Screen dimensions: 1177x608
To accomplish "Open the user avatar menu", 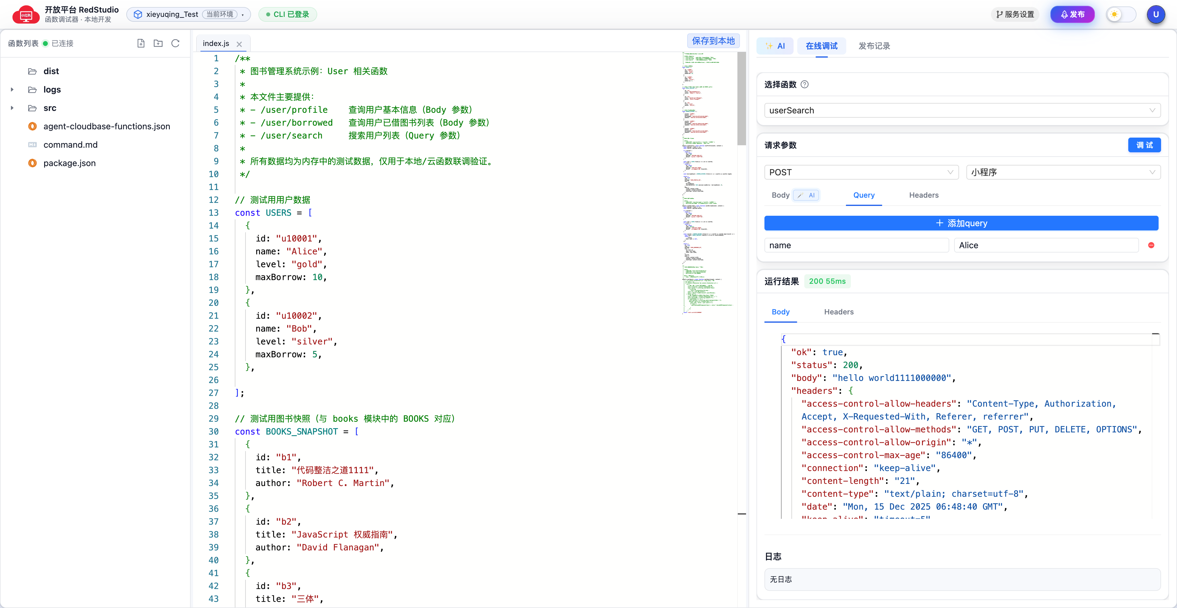I will pyautogui.click(x=1156, y=15).
